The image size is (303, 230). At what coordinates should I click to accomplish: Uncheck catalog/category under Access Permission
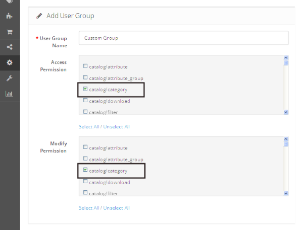coord(85,89)
